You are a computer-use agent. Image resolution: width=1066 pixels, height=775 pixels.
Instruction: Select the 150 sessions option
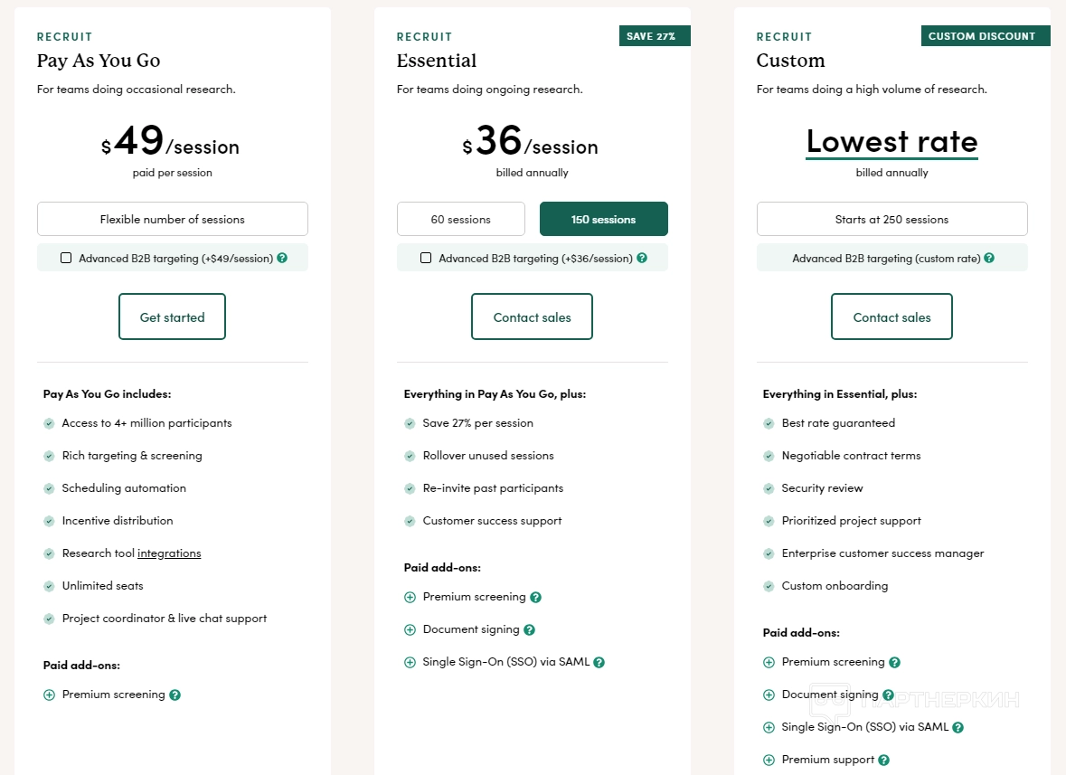tap(603, 219)
